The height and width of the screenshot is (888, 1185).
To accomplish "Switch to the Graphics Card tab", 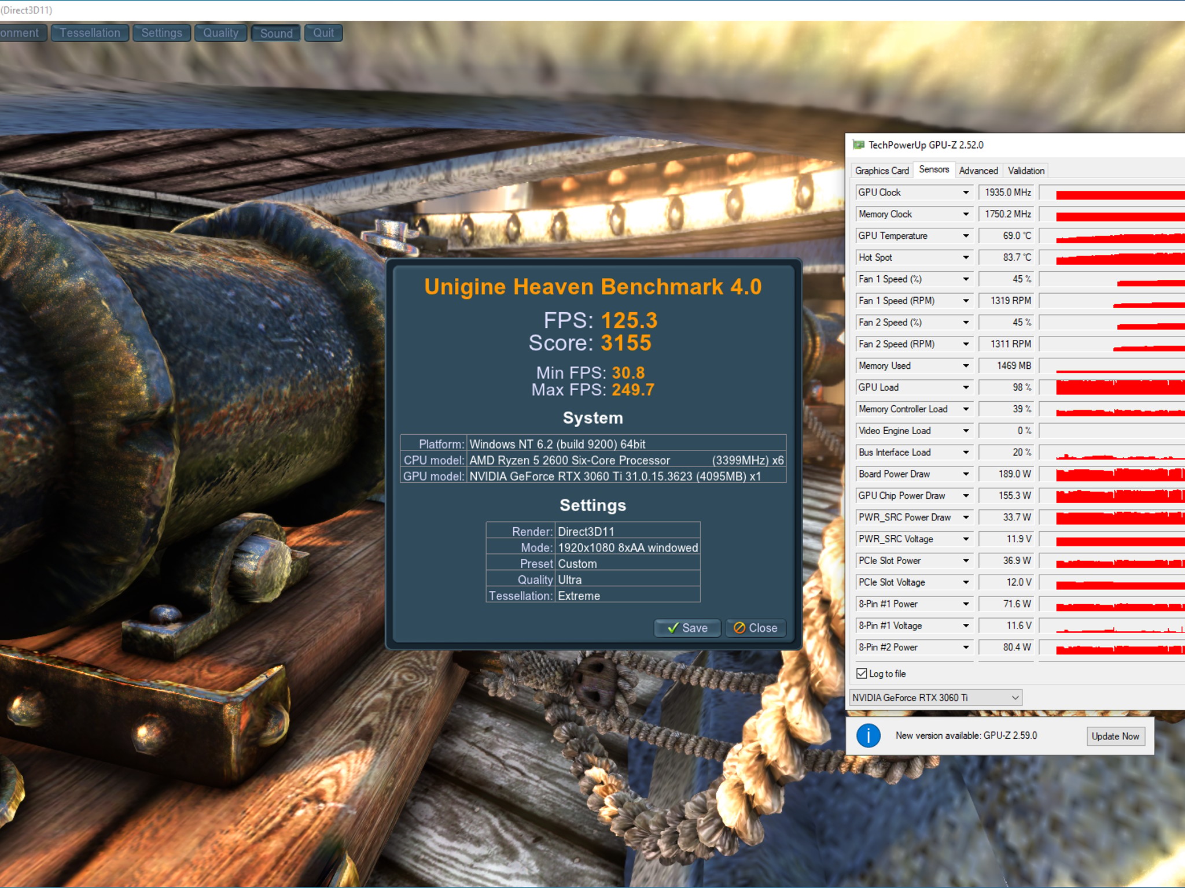I will pos(882,171).
